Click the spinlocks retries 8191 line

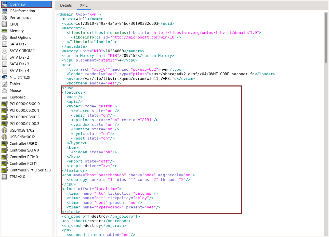[x=115, y=120]
